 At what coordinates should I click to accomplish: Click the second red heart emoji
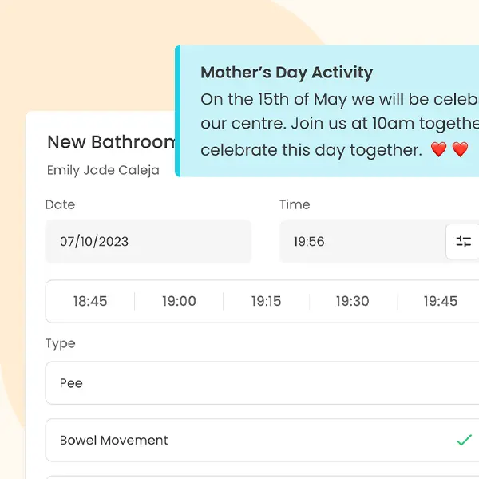coord(460,149)
